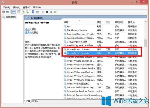Screen dimensions: 150x108
Task: Click the Export List toolbar icon
Action: (x=27, y=12)
